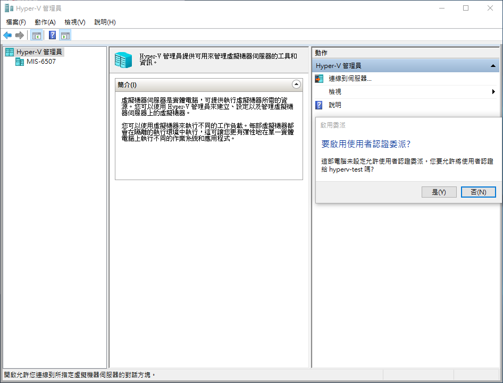Click 否(N) to decline delegation
Viewport: 503px width, 383px height.
[479, 192]
